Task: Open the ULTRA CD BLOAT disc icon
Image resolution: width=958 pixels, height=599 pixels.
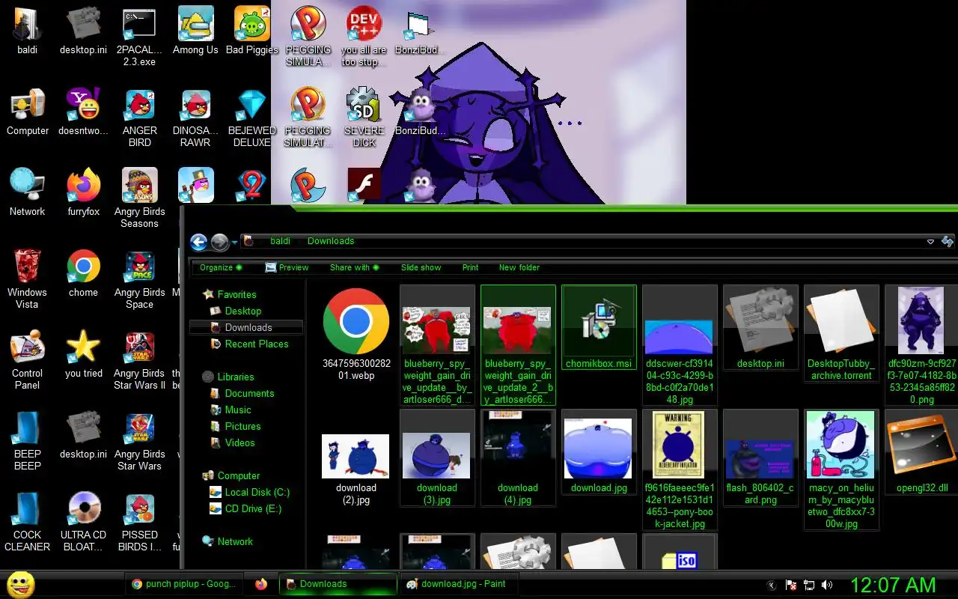Action: 83,522
